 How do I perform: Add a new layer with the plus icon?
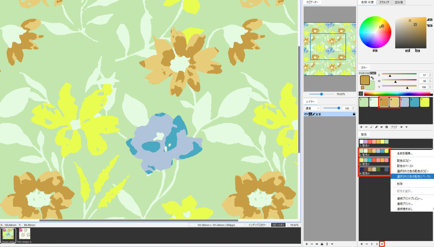pos(306,244)
